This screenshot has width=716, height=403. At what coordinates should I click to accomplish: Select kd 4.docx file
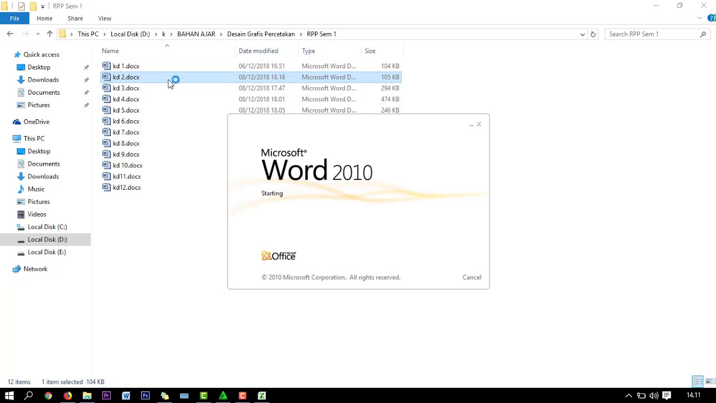(x=121, y=99)
